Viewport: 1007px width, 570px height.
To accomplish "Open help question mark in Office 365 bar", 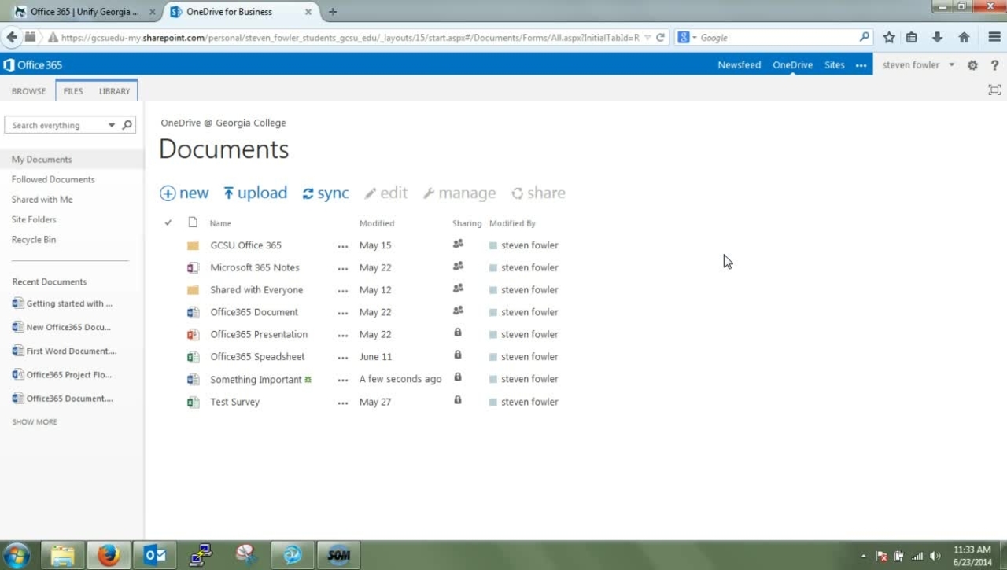I will click(994, 65).
